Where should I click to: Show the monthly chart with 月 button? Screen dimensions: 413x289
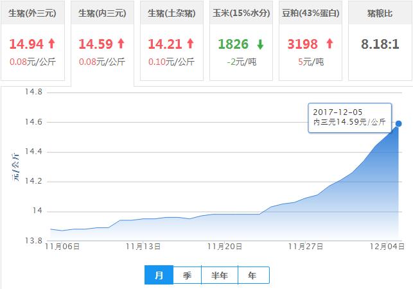[159, 276]
